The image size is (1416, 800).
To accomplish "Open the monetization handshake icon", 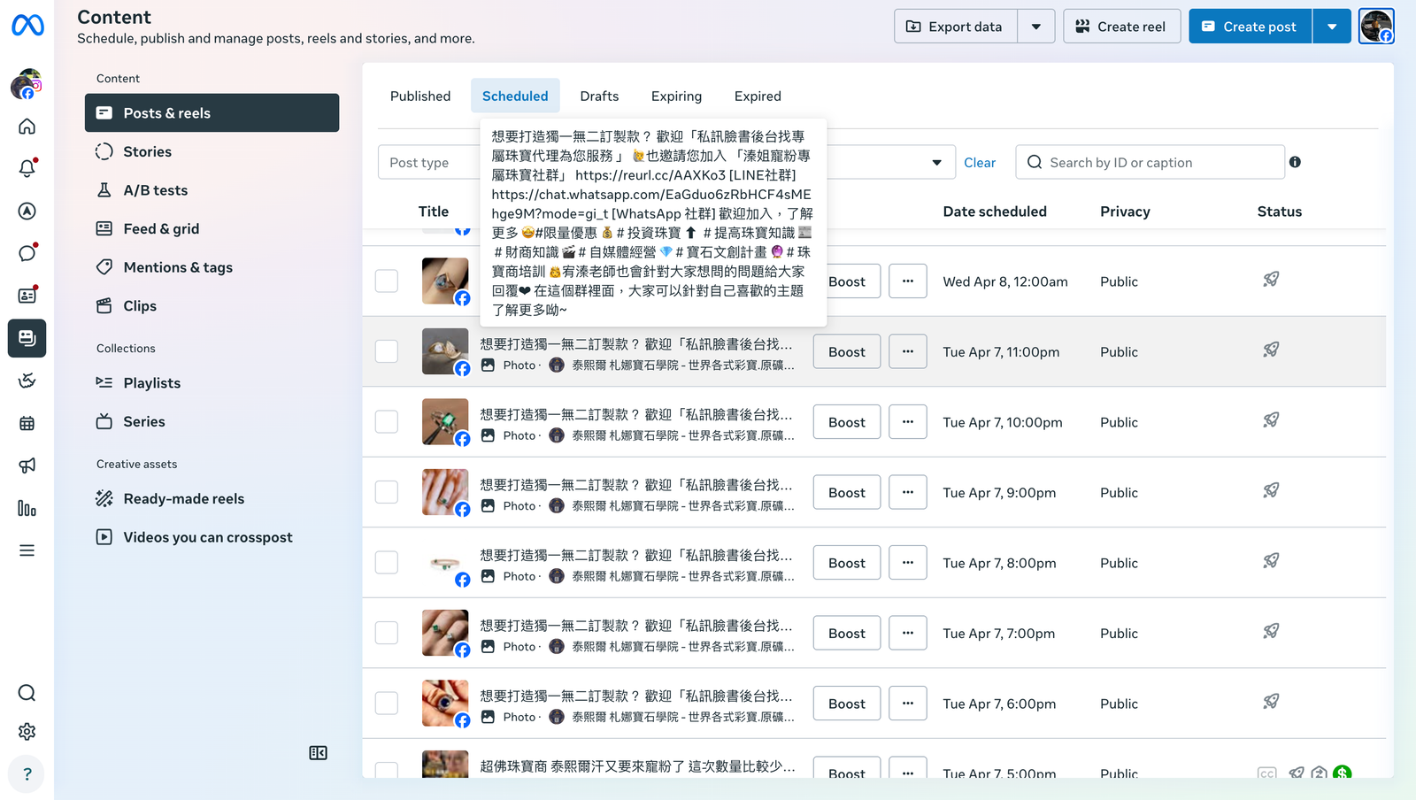I will [27, 381].
